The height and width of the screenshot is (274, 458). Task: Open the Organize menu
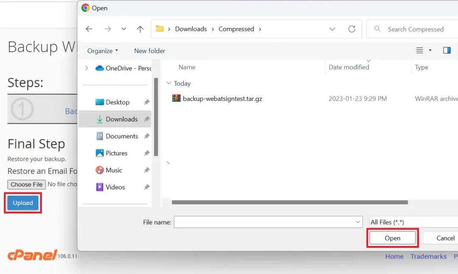click(103, 51)
